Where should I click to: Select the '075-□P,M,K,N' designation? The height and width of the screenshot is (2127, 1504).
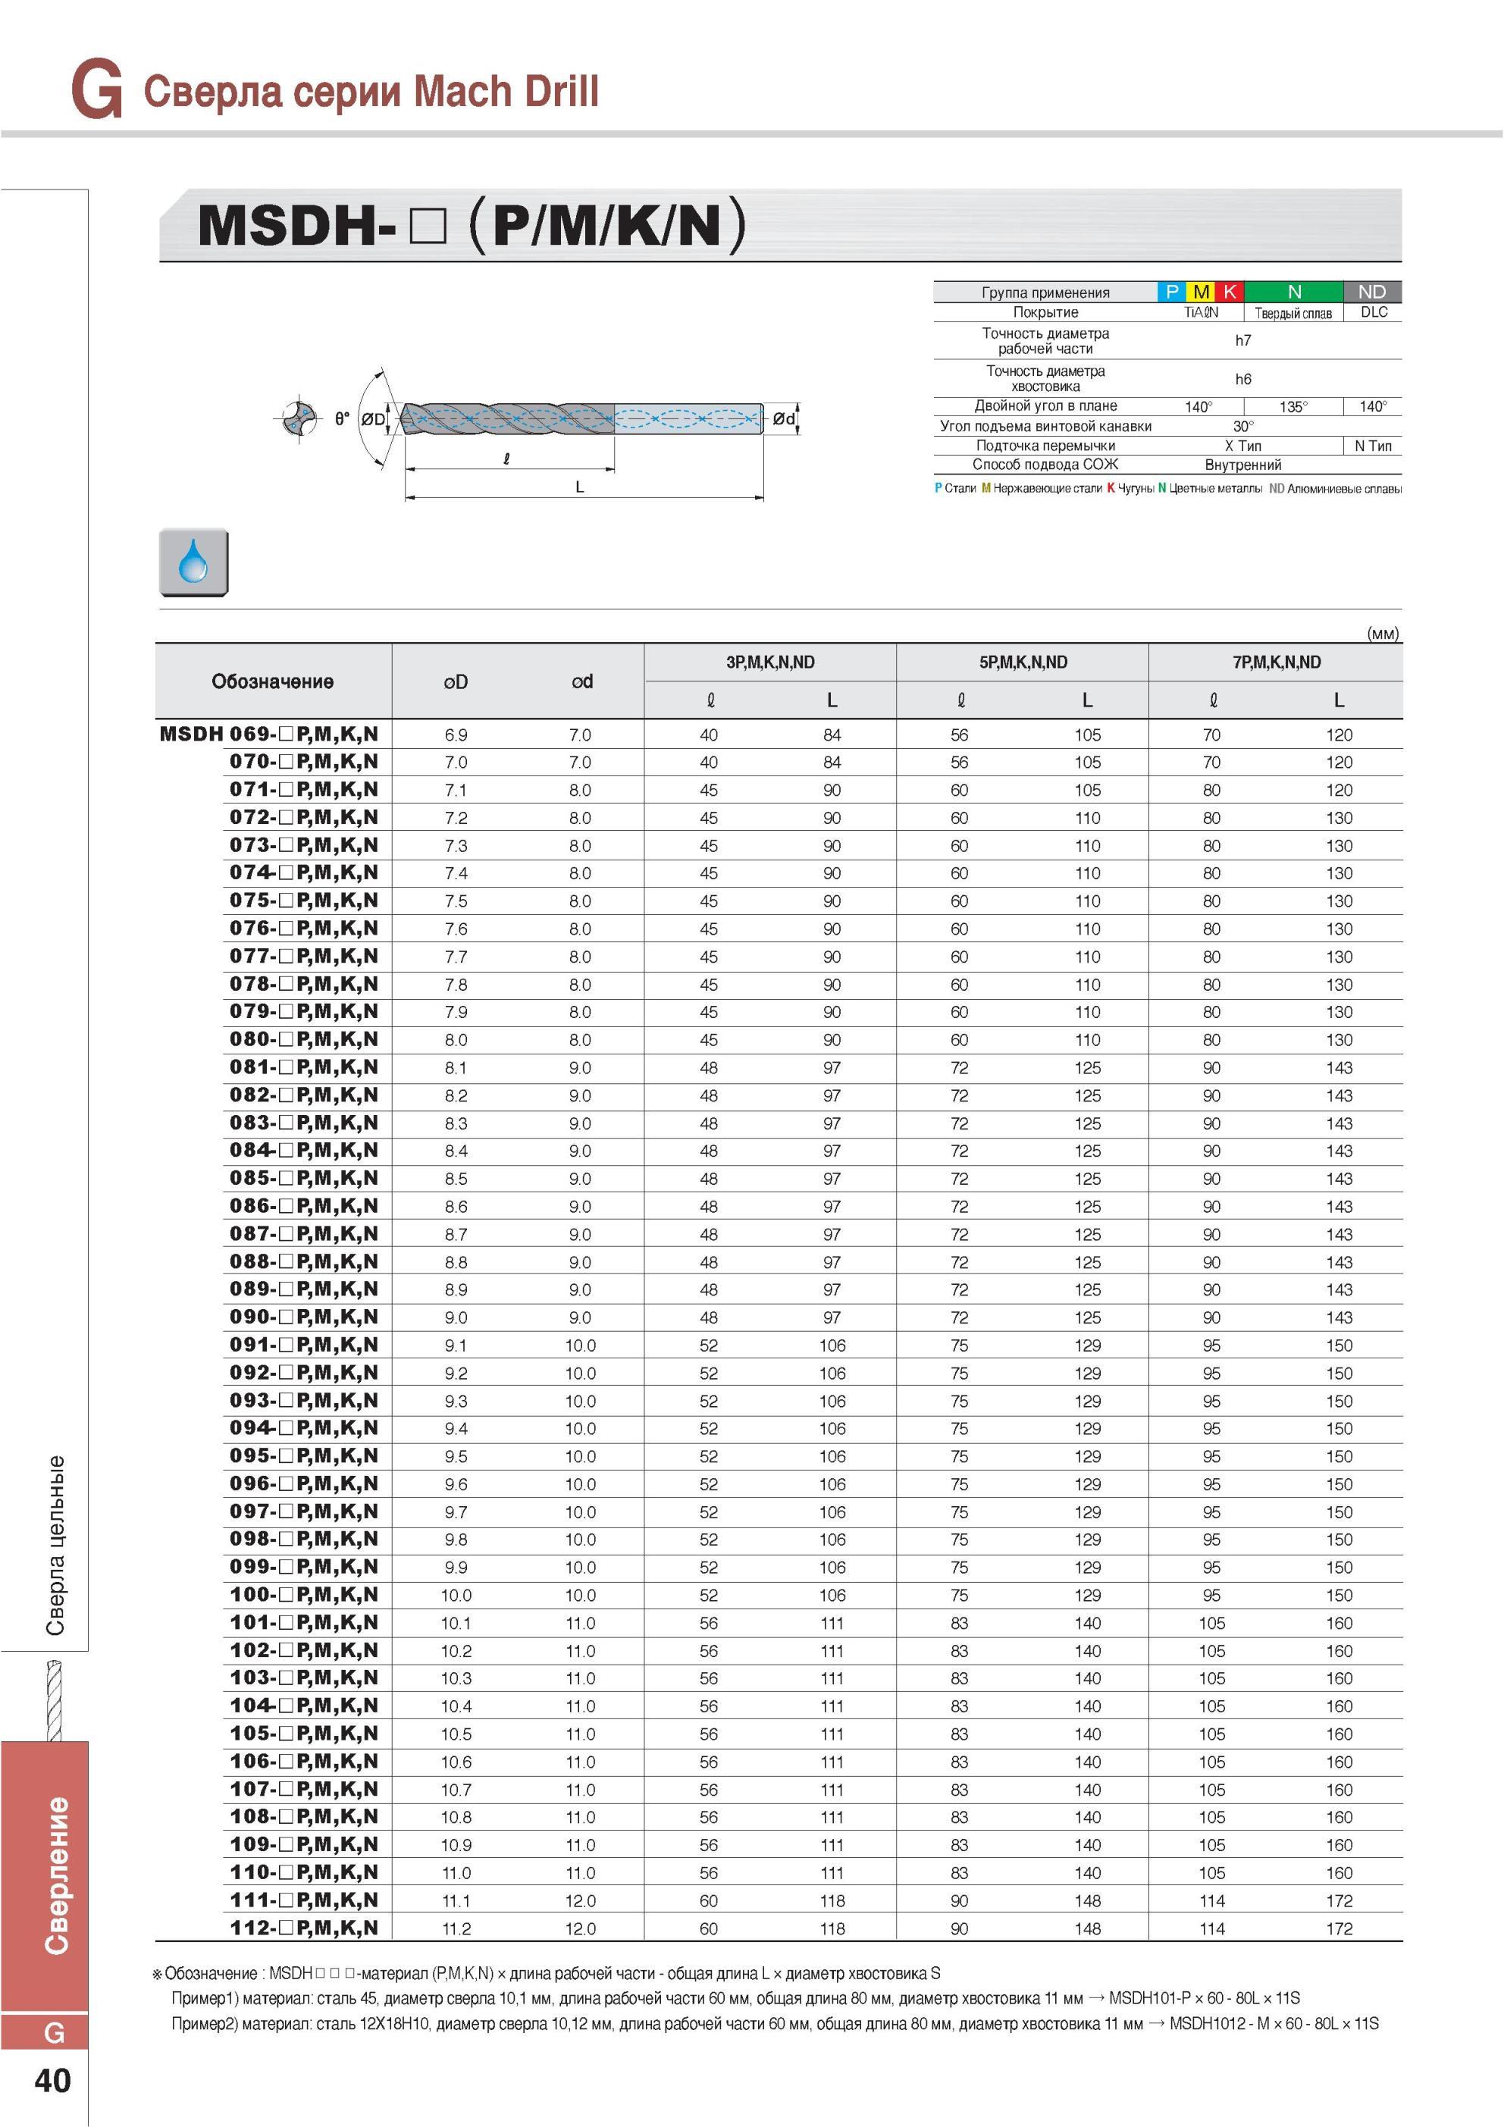tap(304, 901)
